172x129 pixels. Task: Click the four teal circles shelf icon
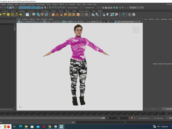click(112, 15)
